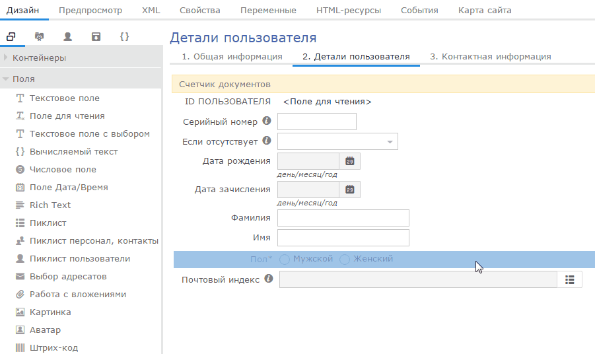The width and height of the screenshot is (595, 354).
Task: Open the person icon palette tab
Action: [x=67, y=37]
